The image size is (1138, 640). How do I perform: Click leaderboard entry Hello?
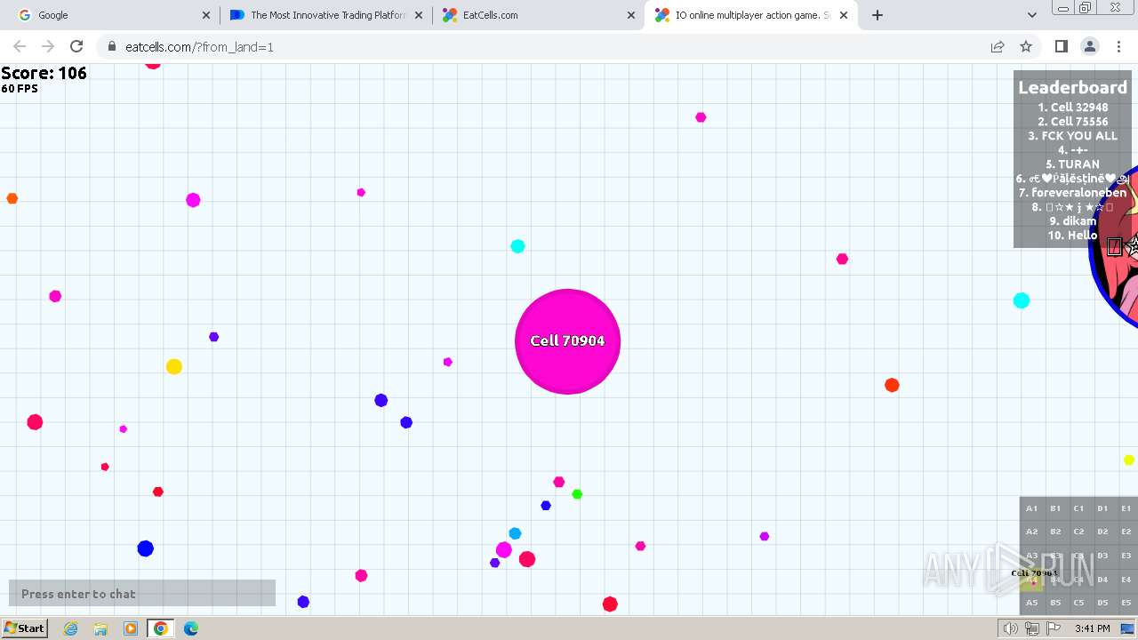click(x=1072, y=236)
